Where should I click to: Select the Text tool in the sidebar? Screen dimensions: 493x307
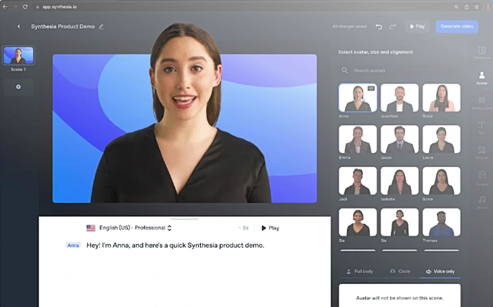click(x=481, y=127)
